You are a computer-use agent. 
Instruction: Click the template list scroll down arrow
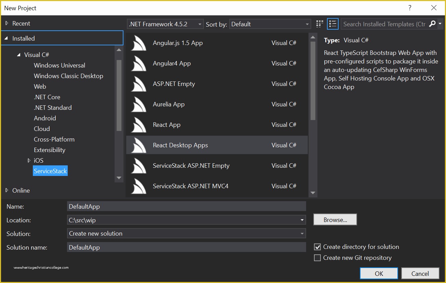[313, 193]
